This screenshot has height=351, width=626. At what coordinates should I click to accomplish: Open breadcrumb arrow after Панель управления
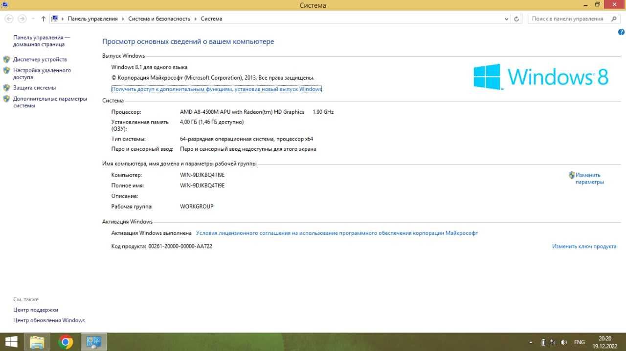123,19
